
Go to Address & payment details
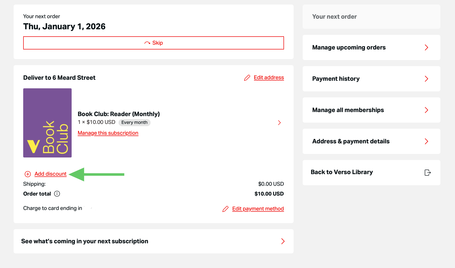(x=351, y=141)
